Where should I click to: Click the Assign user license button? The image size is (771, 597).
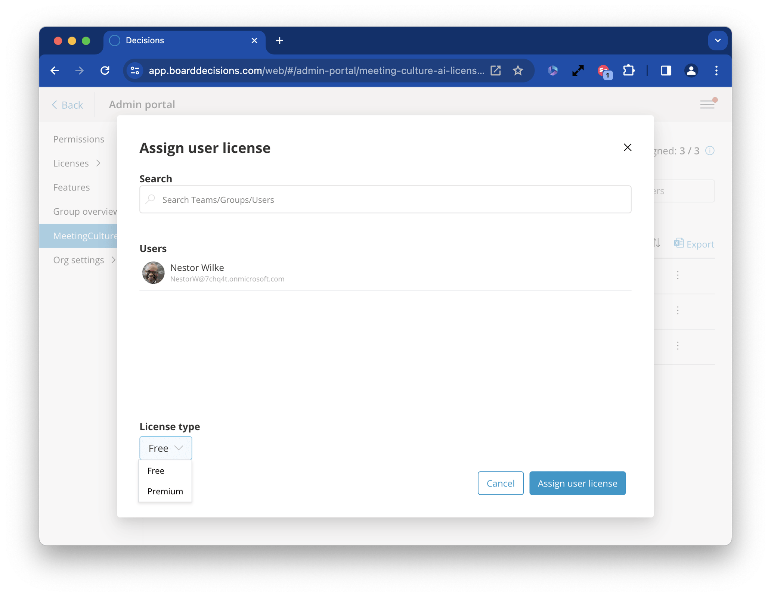577,483
